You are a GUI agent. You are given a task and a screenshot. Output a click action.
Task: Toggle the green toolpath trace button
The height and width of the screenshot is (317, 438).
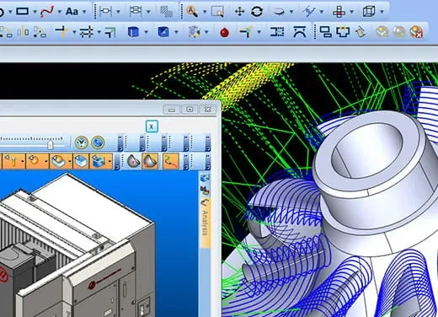[x=171, y=161]
